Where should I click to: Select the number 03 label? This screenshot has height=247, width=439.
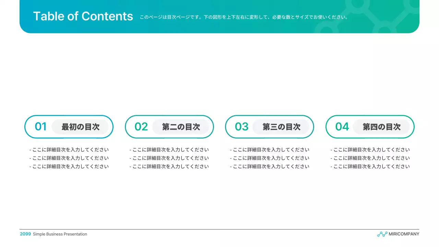point(241,127)
